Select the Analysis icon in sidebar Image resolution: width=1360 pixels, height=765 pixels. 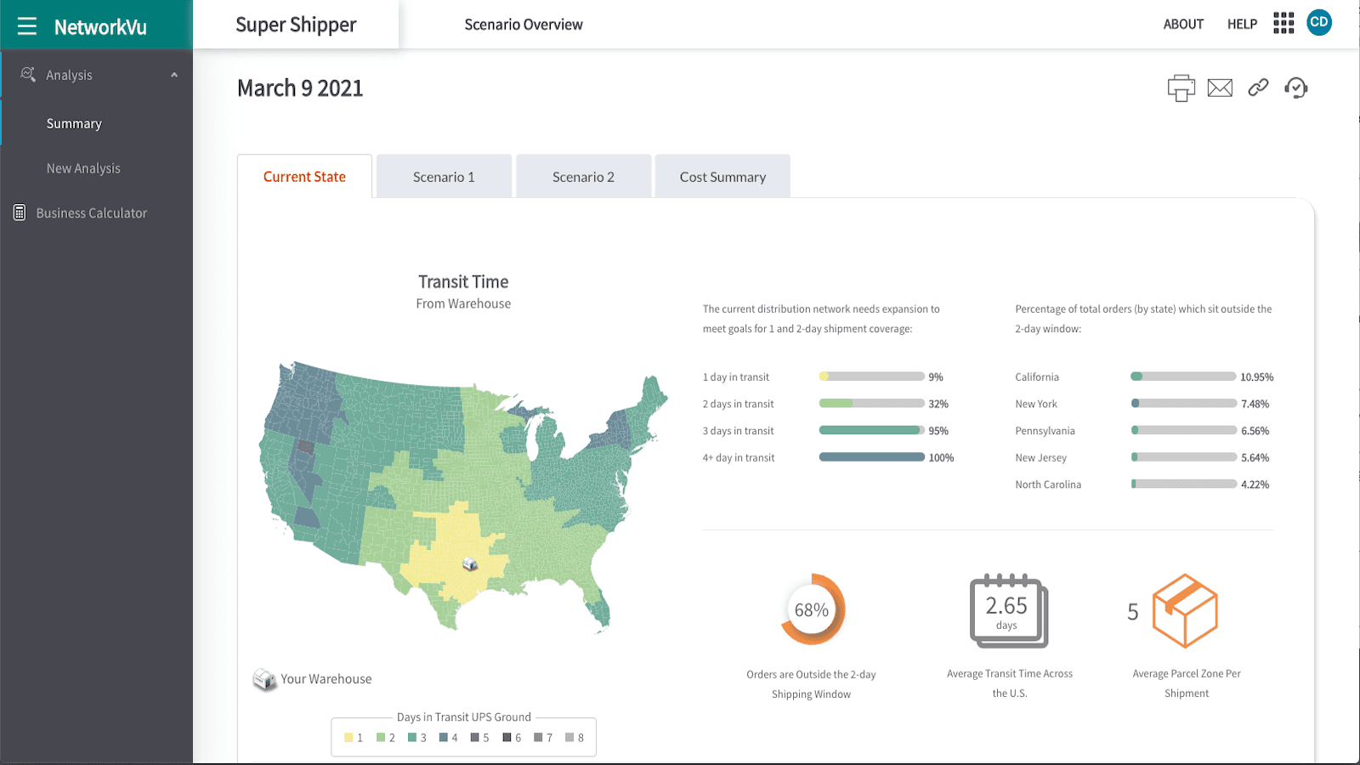click(x=28, y=74)
